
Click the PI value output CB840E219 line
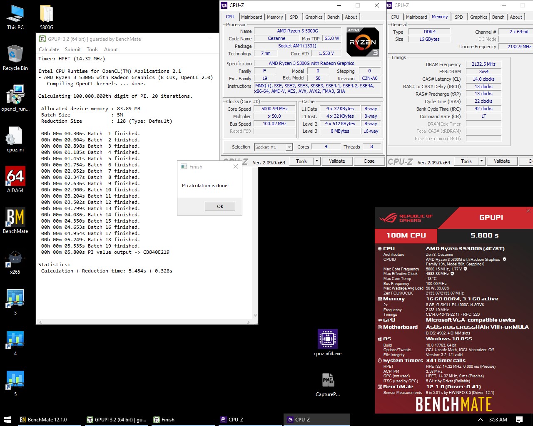(x=105, y=252)
